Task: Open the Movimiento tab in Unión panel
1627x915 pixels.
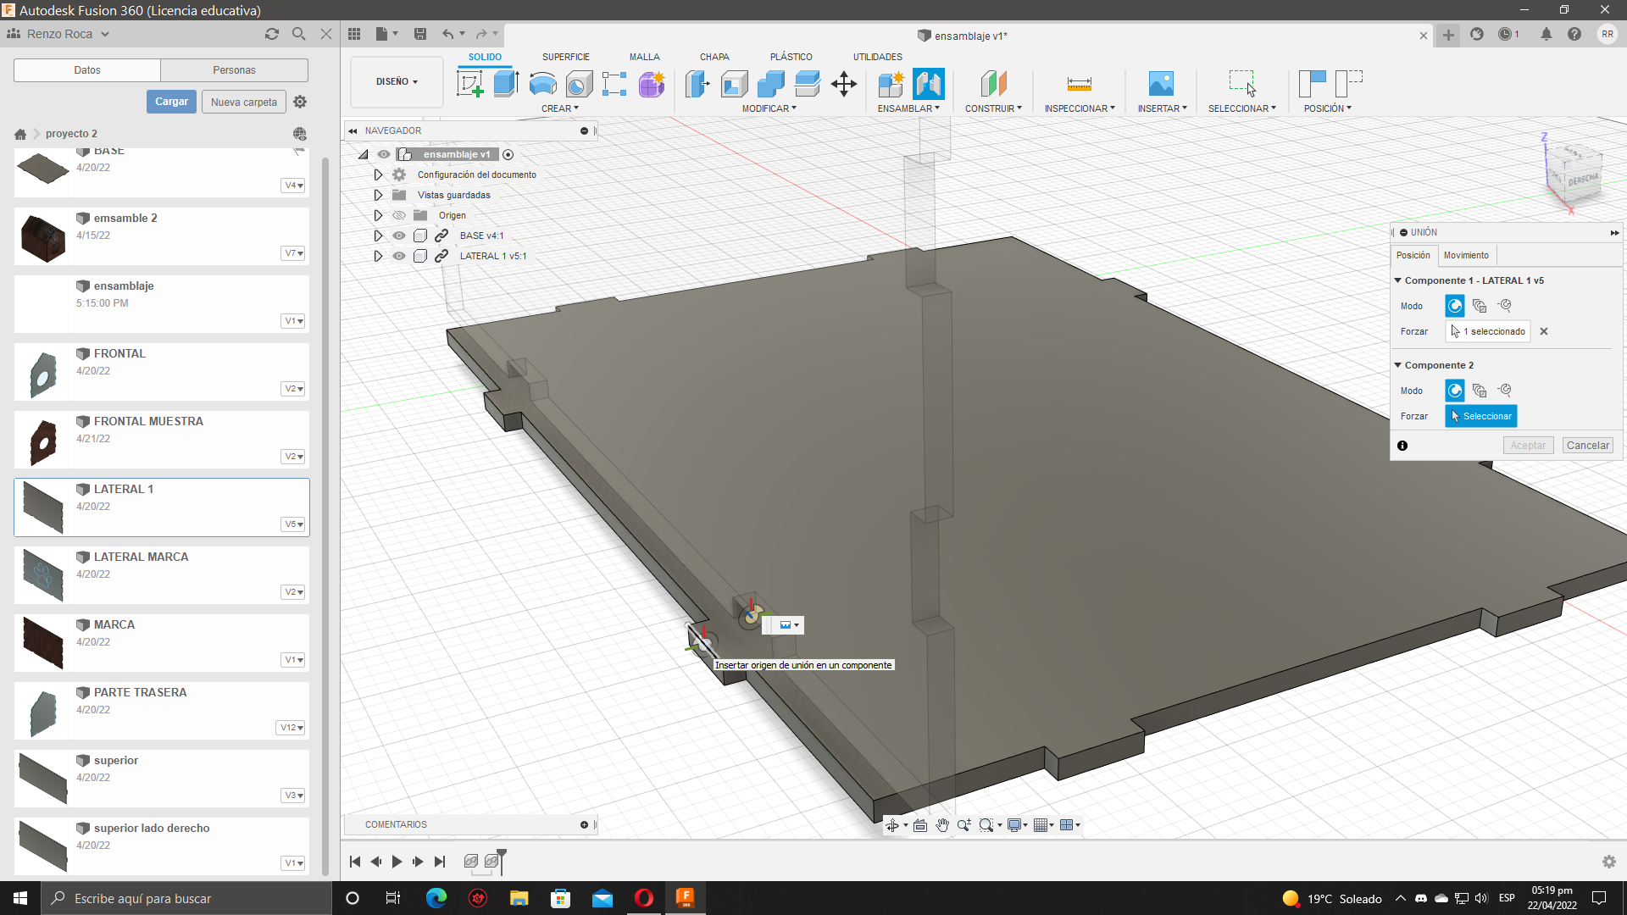Action: tap(1466, 255)
